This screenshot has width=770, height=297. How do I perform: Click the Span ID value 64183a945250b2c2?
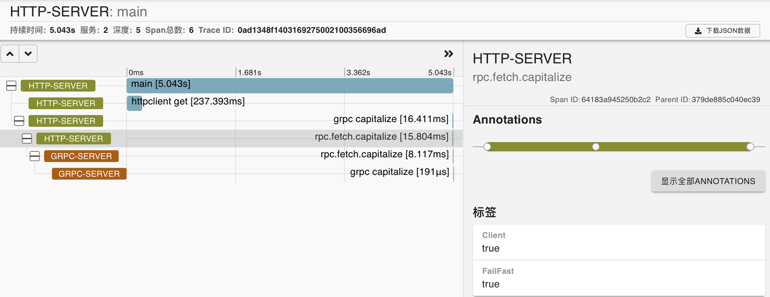(616, 100)
